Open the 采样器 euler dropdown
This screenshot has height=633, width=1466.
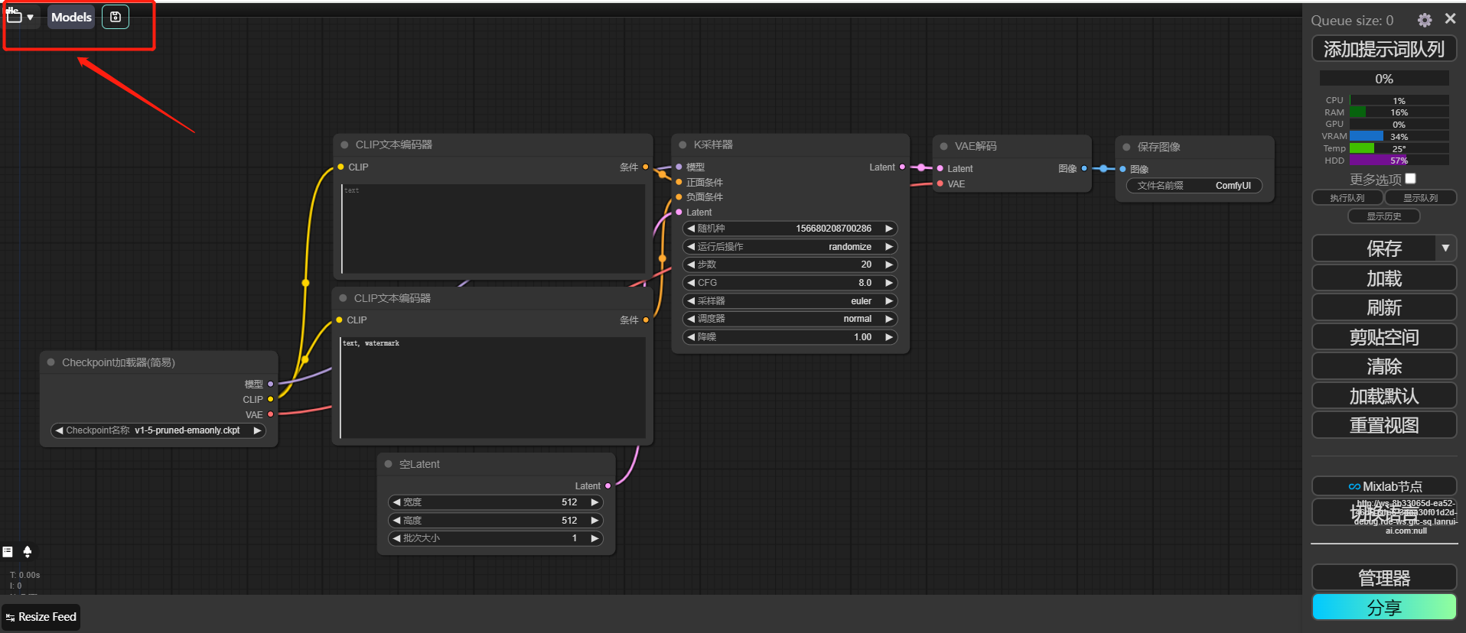click(x=790, y=301)
